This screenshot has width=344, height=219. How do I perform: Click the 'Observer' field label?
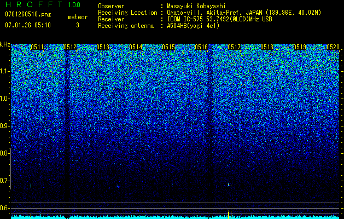tap(111, 6)
